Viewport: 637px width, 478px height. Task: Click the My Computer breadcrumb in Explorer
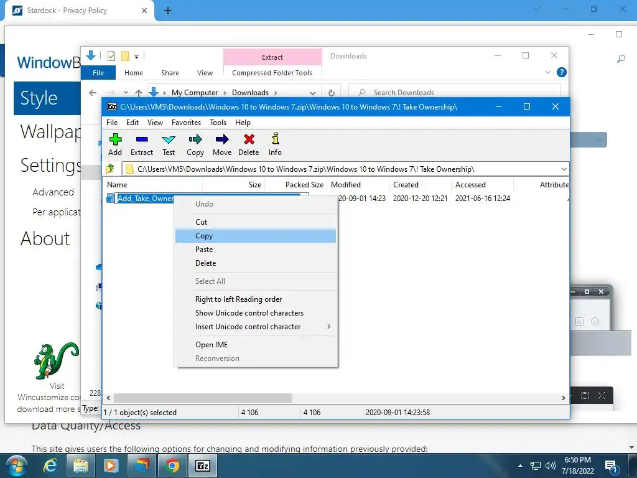195,93
